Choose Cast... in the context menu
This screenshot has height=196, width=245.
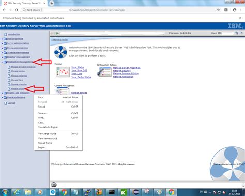pos(58,123)
